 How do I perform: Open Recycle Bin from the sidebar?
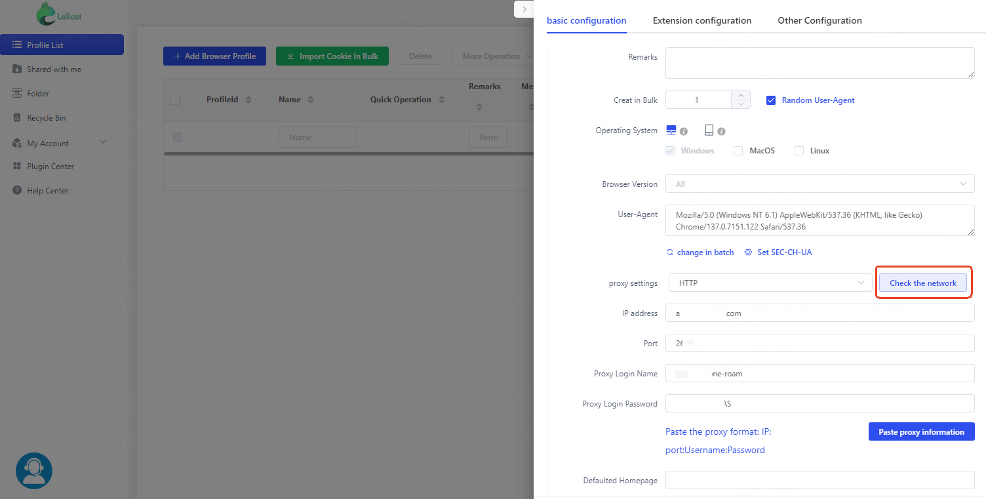pyautogui.click(x=46, y=118)
